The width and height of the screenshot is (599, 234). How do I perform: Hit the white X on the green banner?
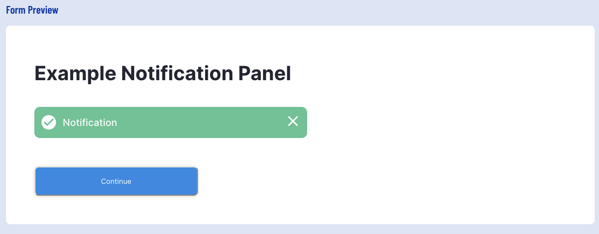tap(293, 122)
